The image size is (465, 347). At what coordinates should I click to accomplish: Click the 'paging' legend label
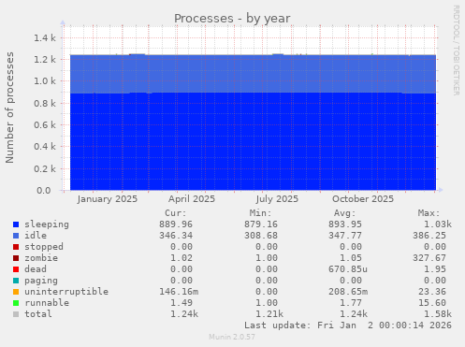tap(41, 281)
